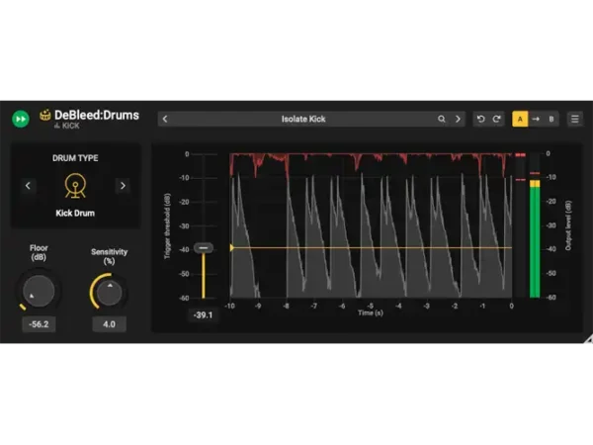Viewport: 593px width, 445px height.
Task: Click the trigger threshold slider handle
Action: point(204,248)
